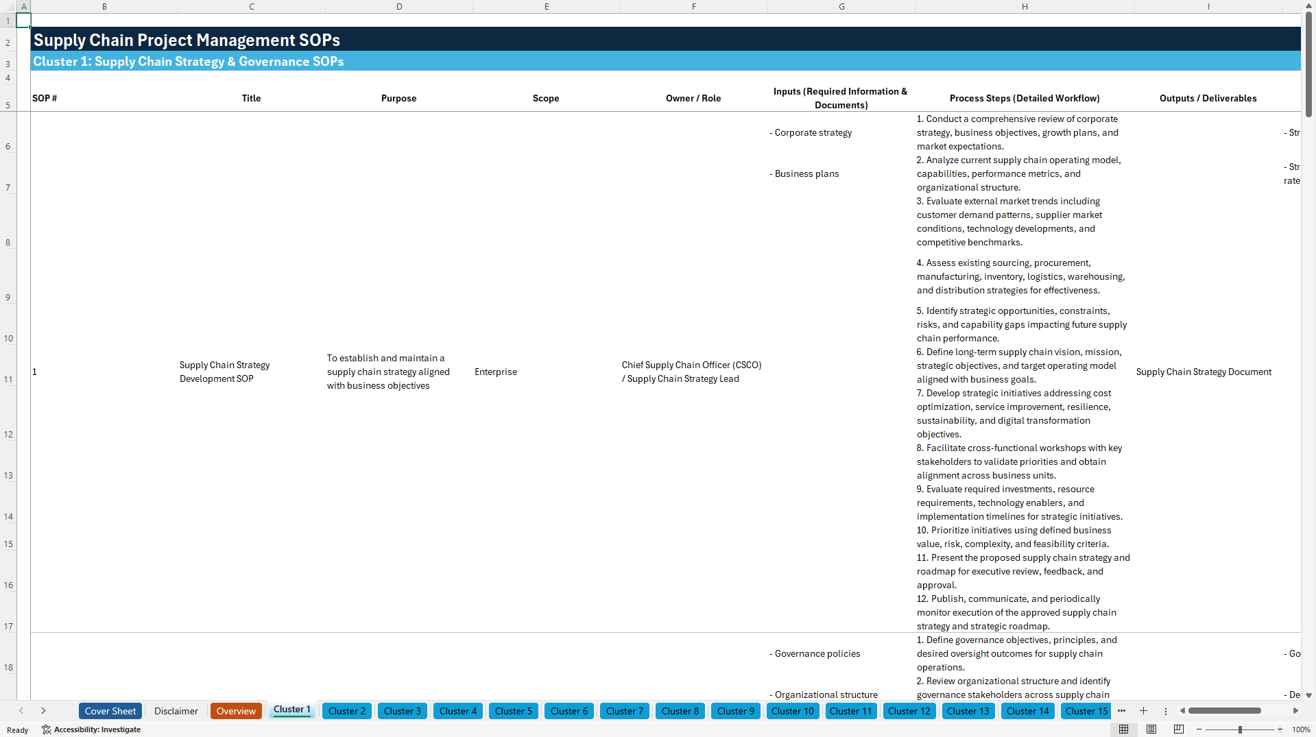Zoom in with the plus icon
The width and height of the screenshot is (1316, 737).
tap(1280, 729)
